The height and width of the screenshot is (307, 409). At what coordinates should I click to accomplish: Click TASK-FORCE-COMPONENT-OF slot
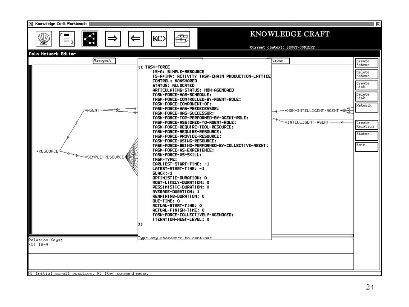coord(182,104)
